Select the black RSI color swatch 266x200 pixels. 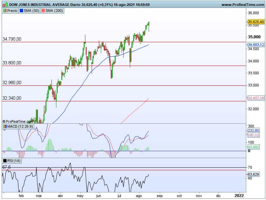(x=5, y=161)
